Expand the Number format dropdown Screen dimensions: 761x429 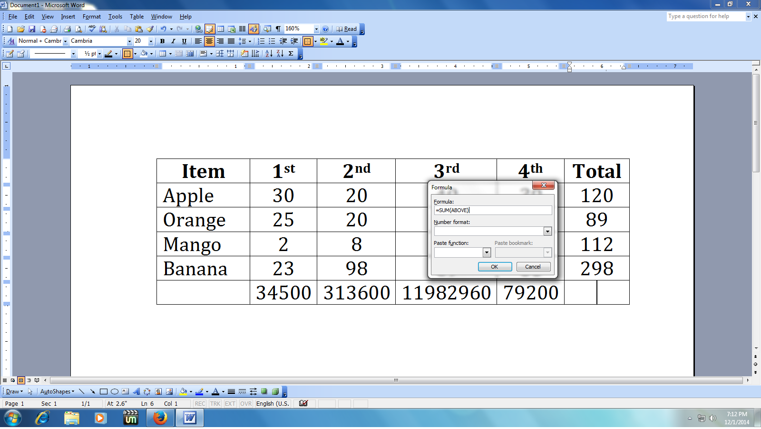(x=547, y=231)
